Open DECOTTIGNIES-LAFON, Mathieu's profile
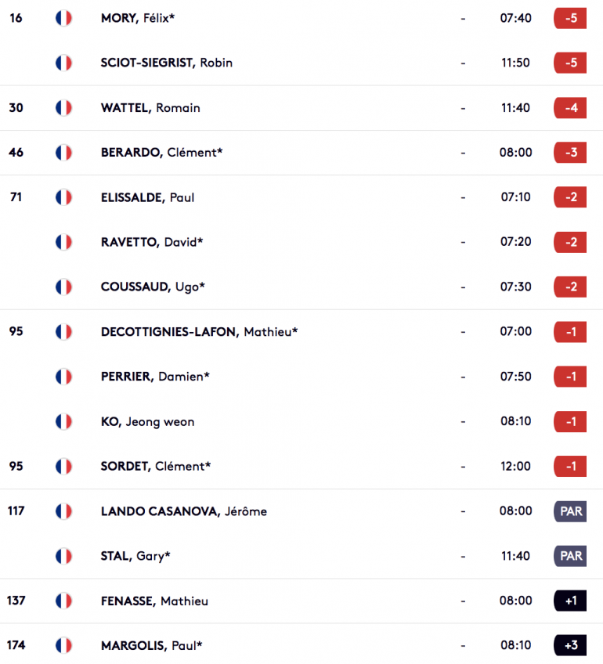 point(199,332)
